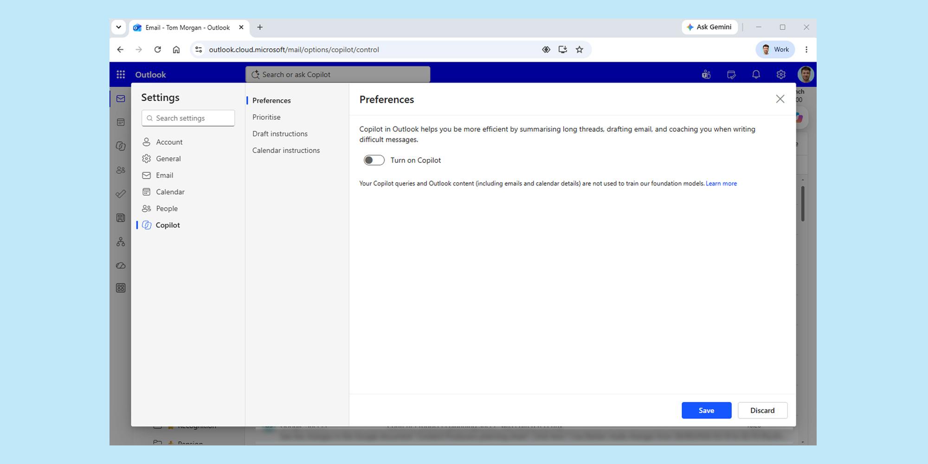Open Teams icon in Outlook header
This screenshot has width=928, height=464.
pyautogui.click(x=706, y=74)
